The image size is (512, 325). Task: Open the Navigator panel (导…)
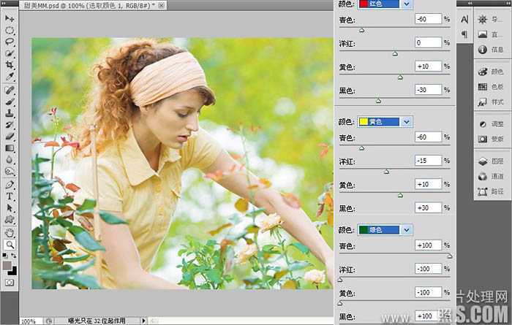point(490,19)
